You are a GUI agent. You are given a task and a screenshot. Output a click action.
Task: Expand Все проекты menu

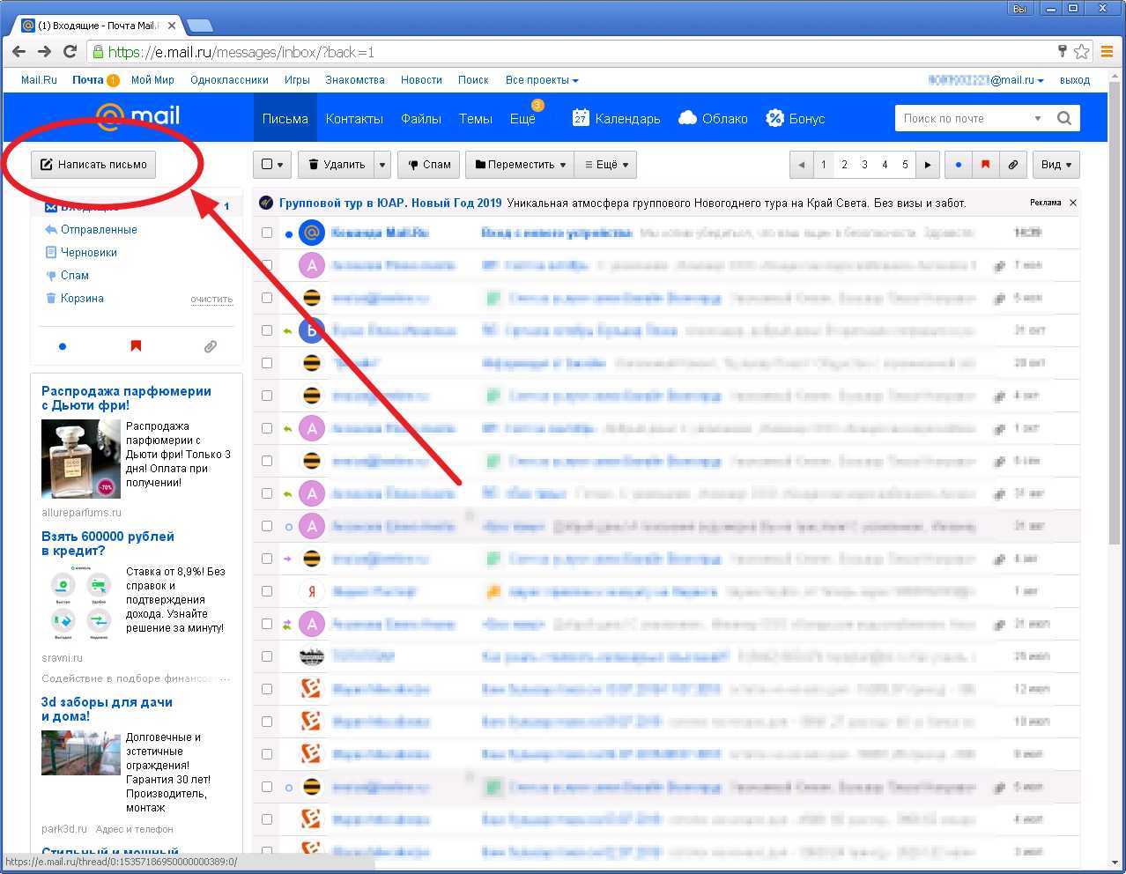click(x=541, y=80)
